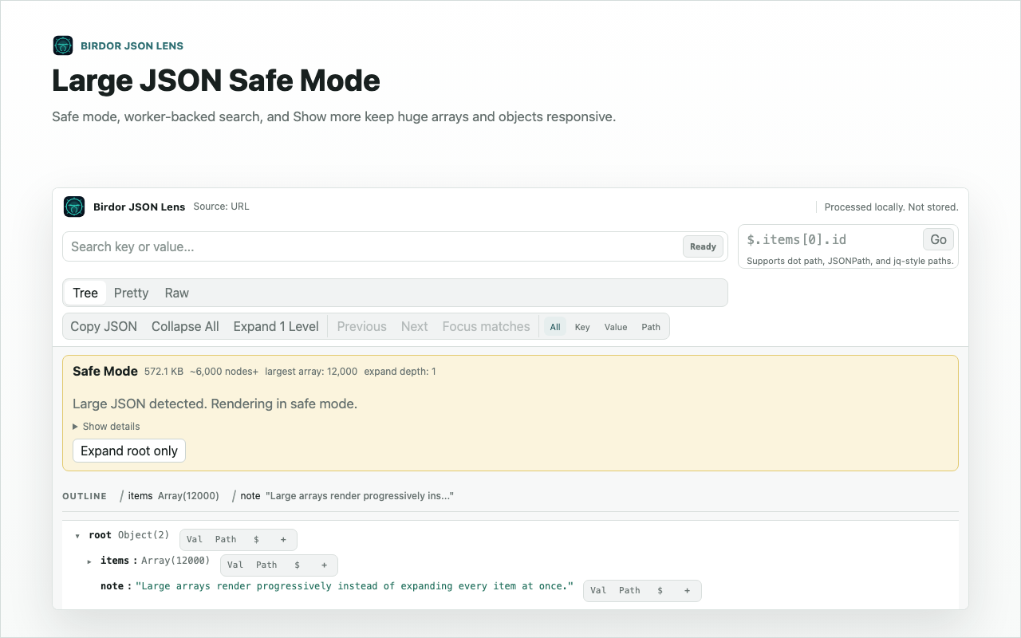Click Path button on items row
Image resolution: width=1021 pixels, height=638 pixels.
pos(266,565)
